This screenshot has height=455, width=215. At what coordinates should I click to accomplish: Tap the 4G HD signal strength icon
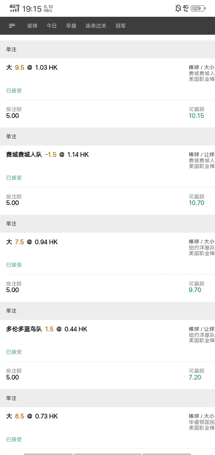pos(15,8)
